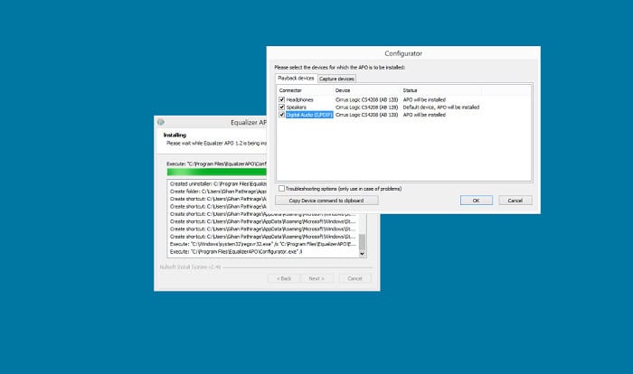Click Cirrus Logic device in Speakers row
Viewport: 633px width, 374px height.
[366, 107]
